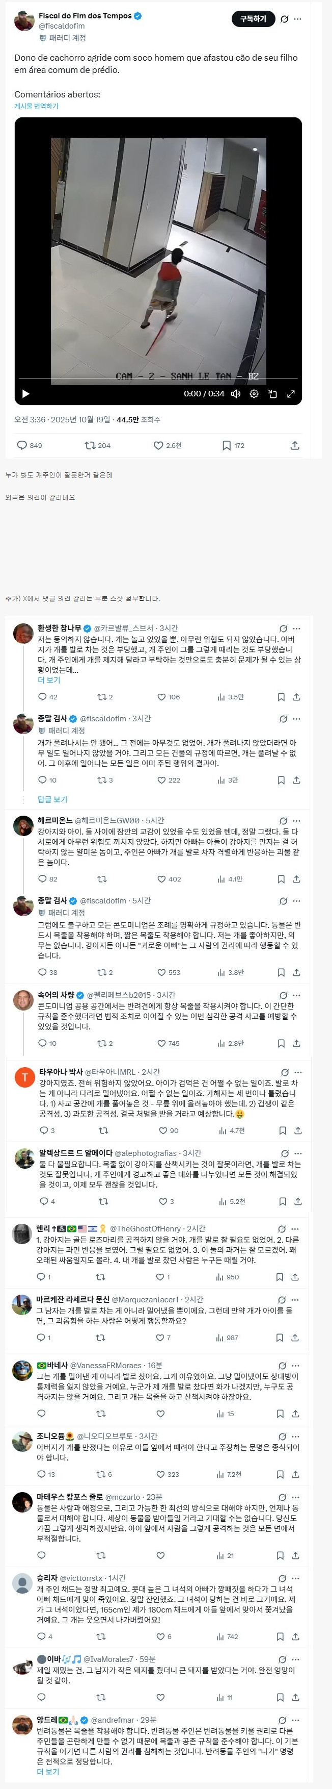Play the embedded video
The height and width of the screenshot is (1789, 332).
click(25, 394)
